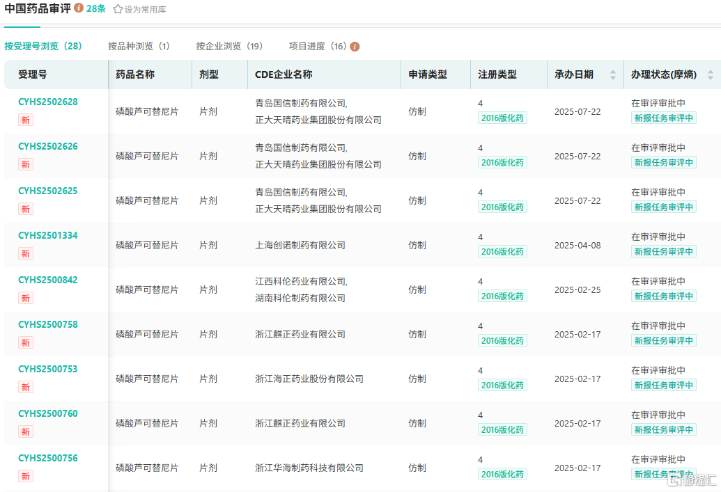Screen dimensions: 721x492
Task: Click the 新 badge under CYHS2500758
Action: coord(26,342)
